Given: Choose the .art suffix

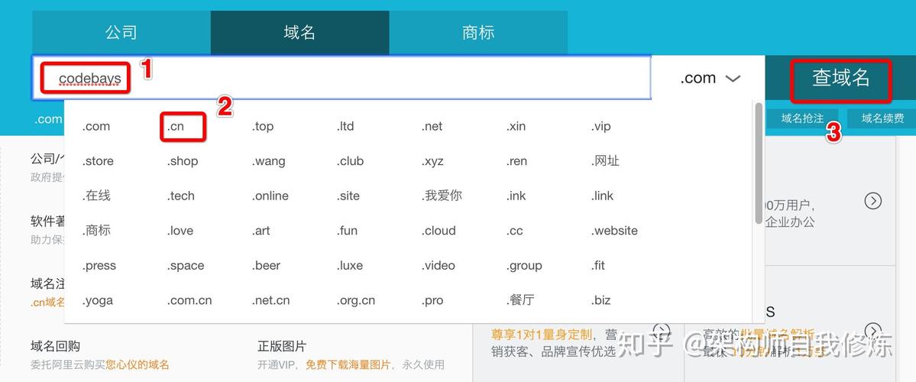Looking at the screenshot, I should [x=261, y=231].
